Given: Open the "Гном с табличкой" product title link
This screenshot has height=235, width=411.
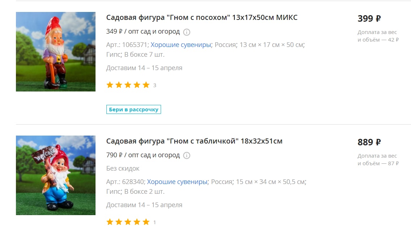Looking at the screenshot, I should [194, 141].
